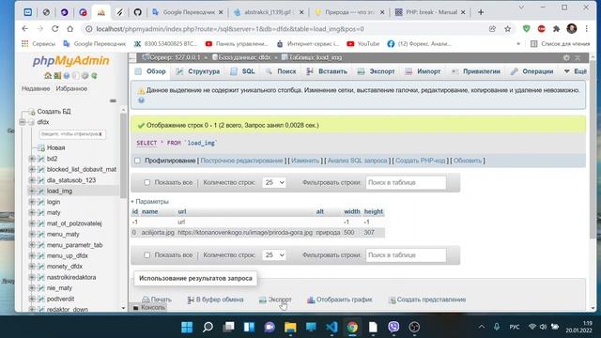Expand the Параметры section
Viewport: 601px width, 338px height.
click(x=150, y=201)
